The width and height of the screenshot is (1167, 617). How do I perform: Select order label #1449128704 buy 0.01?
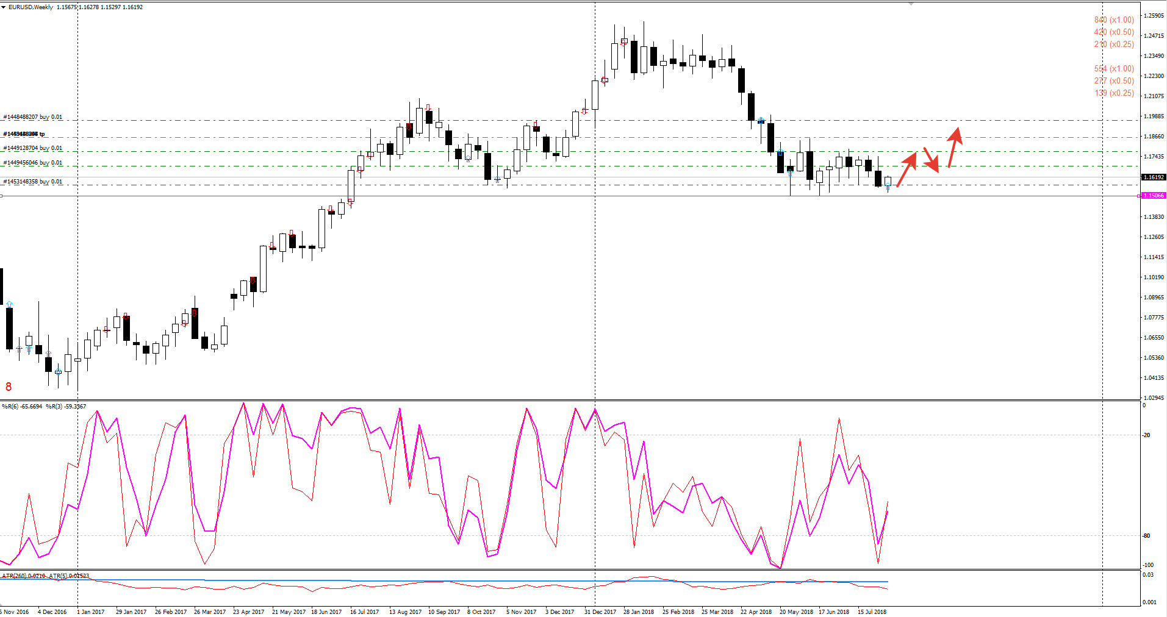[33, 148]
